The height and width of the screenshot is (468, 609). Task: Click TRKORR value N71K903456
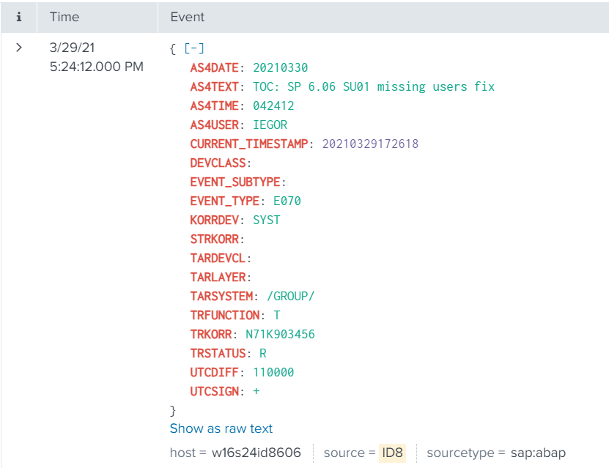280,334
